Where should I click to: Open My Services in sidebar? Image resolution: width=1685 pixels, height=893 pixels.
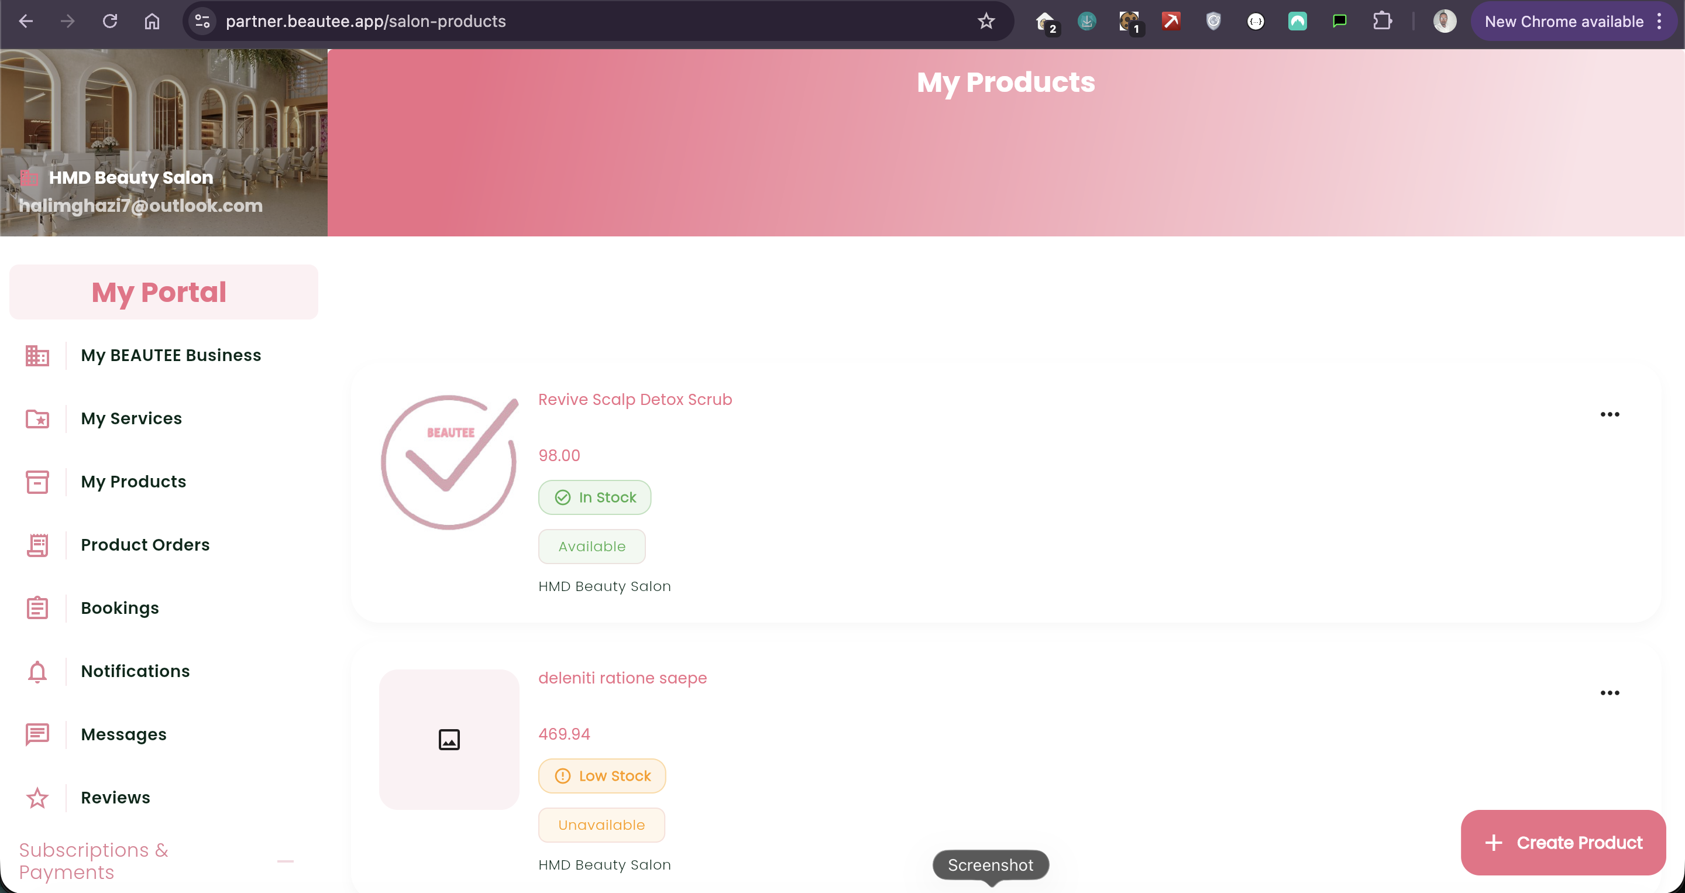(132, 418)
